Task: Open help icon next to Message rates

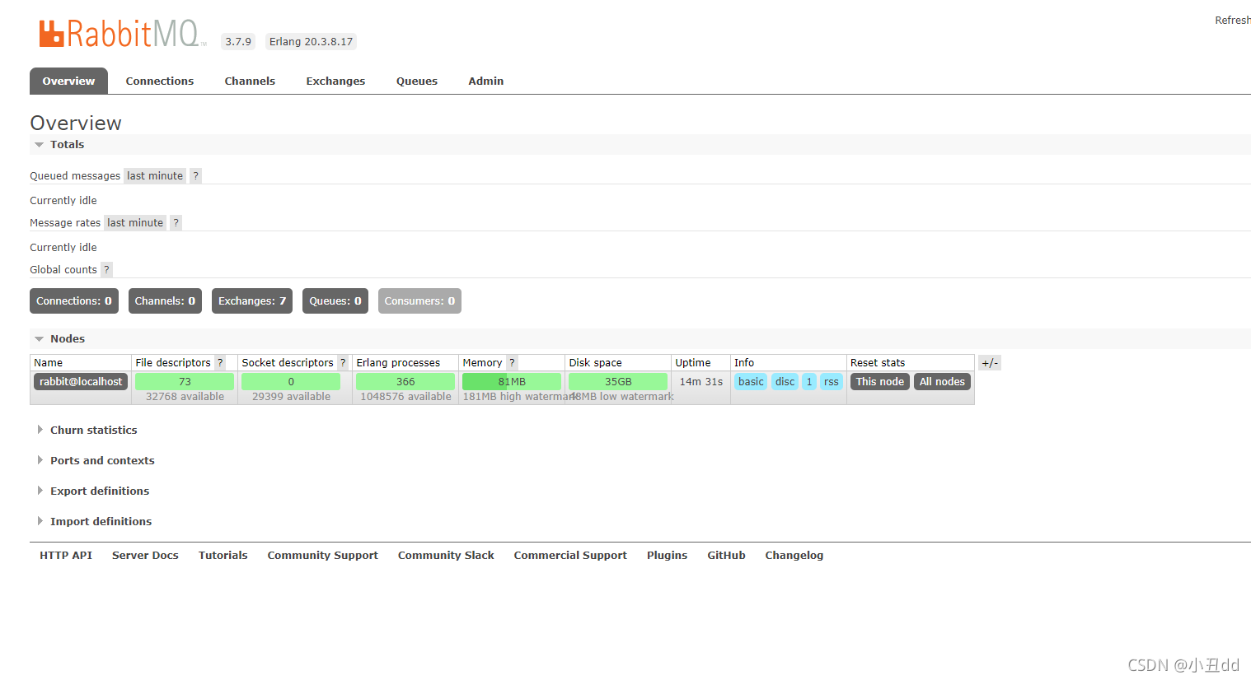Action: (176, 223)
